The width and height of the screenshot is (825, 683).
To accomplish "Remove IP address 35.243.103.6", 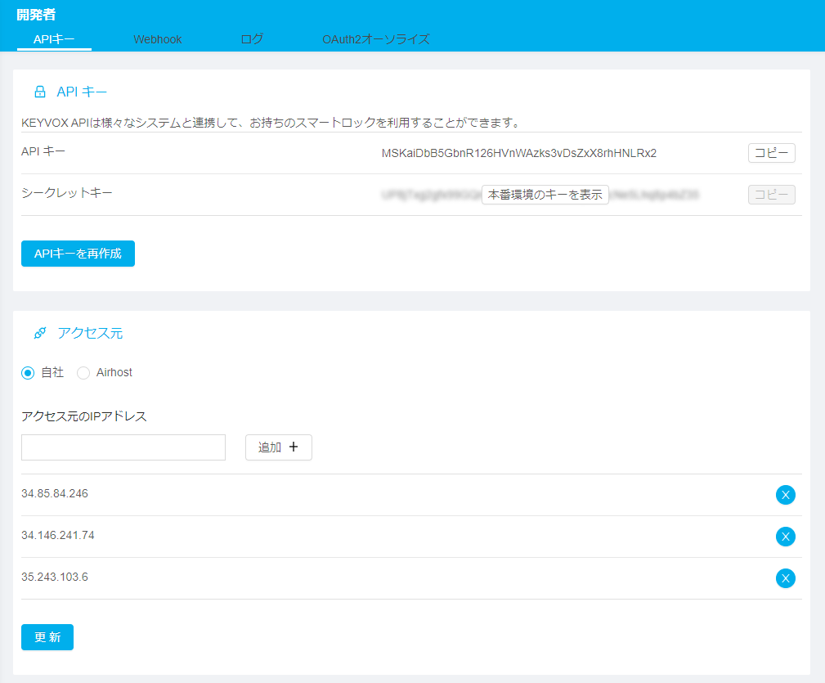I will (x=785, y=578).
